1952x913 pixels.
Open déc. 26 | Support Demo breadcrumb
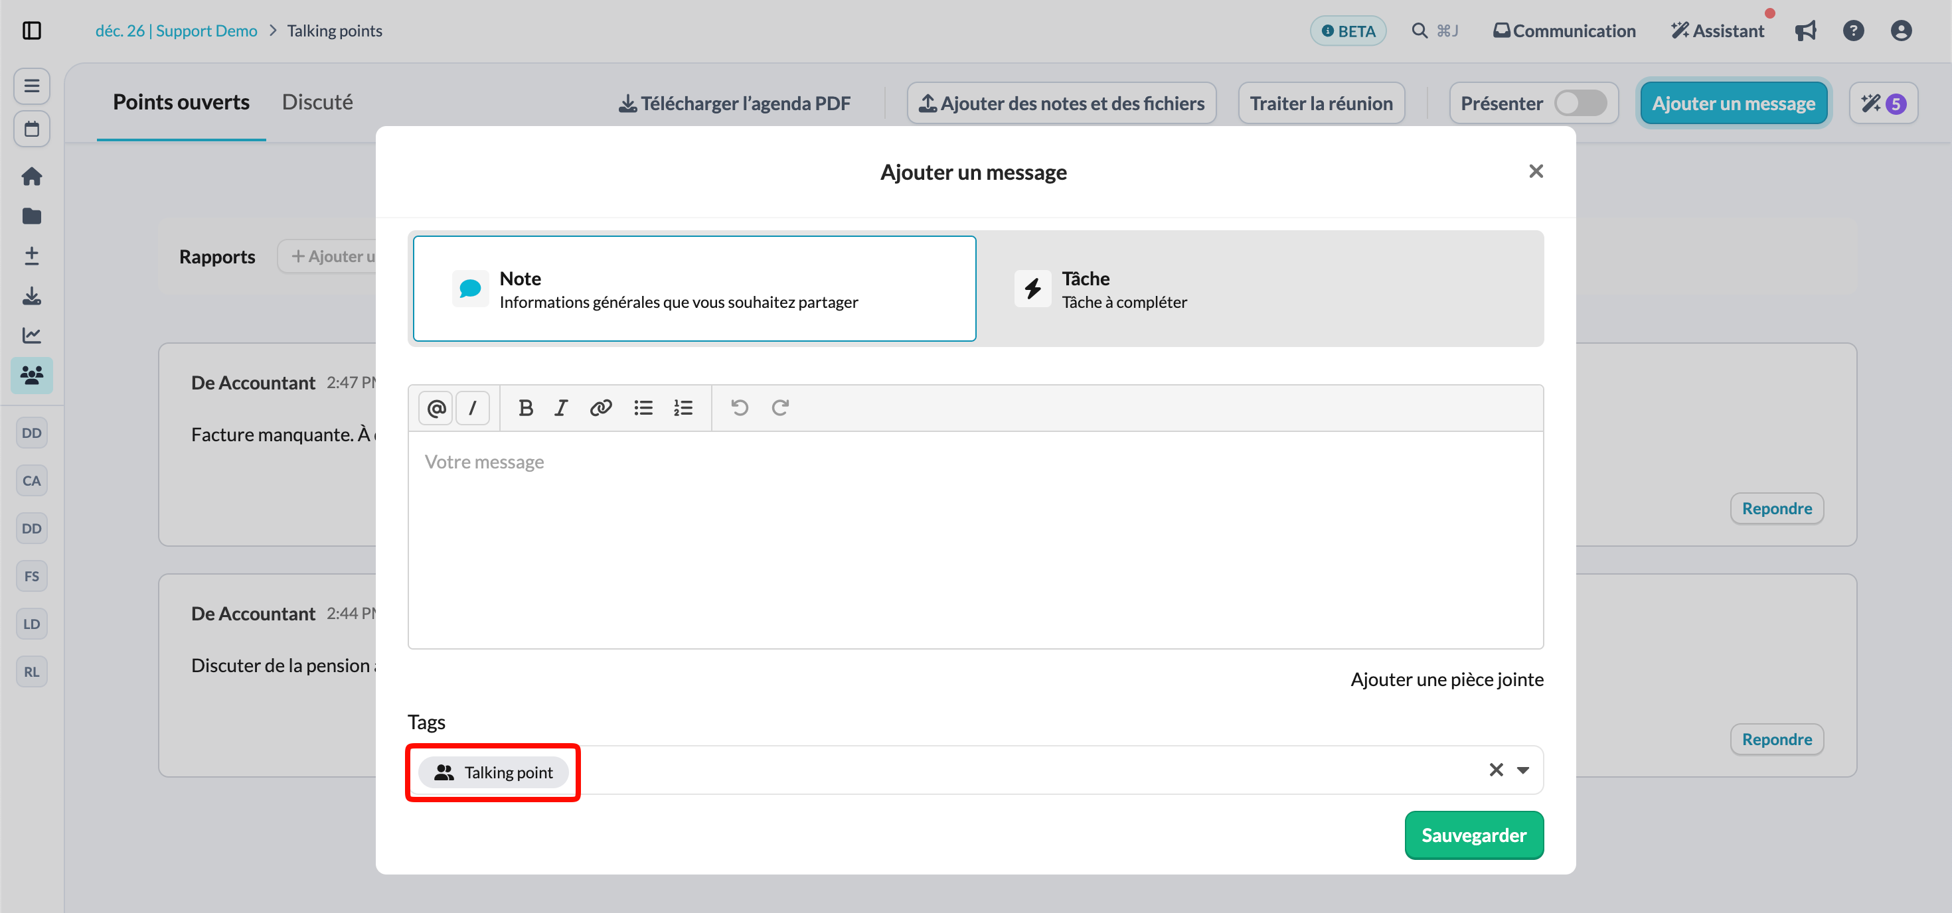pyautogui.click(x=177, y=31)
